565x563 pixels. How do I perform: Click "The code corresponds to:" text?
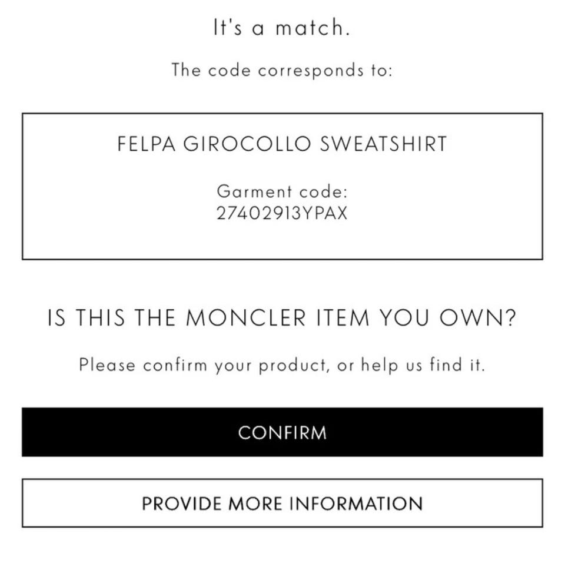pyautogui.click(x=282, y=70)
